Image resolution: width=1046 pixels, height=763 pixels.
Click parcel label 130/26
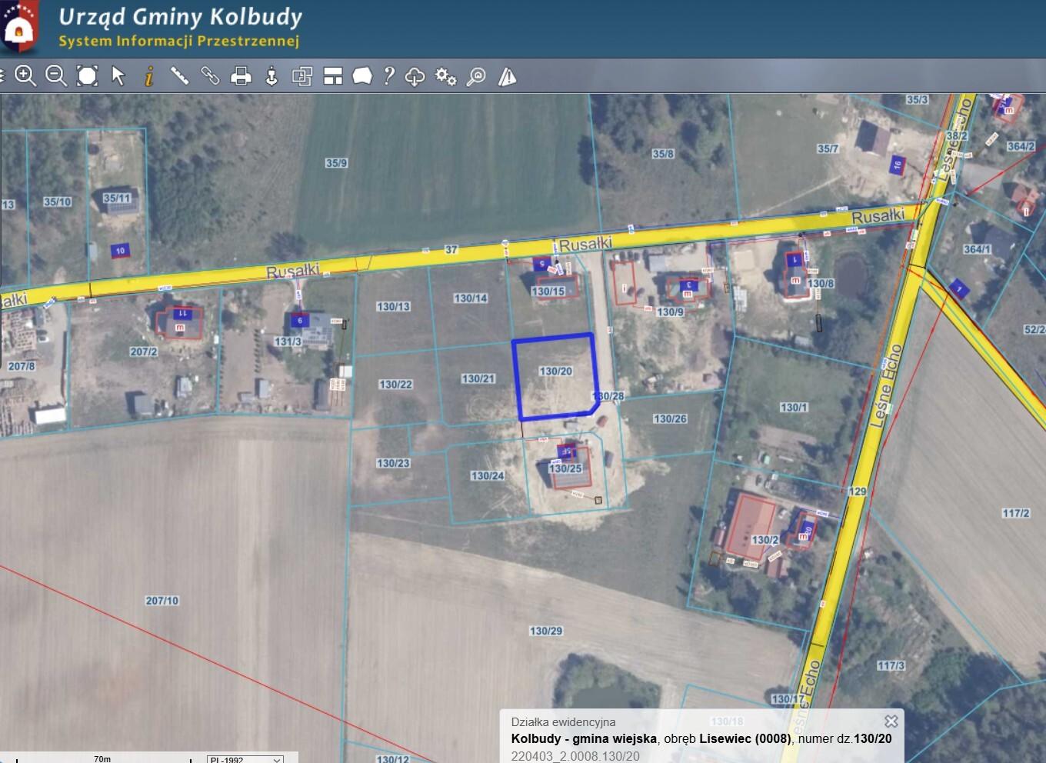[670, 418]
